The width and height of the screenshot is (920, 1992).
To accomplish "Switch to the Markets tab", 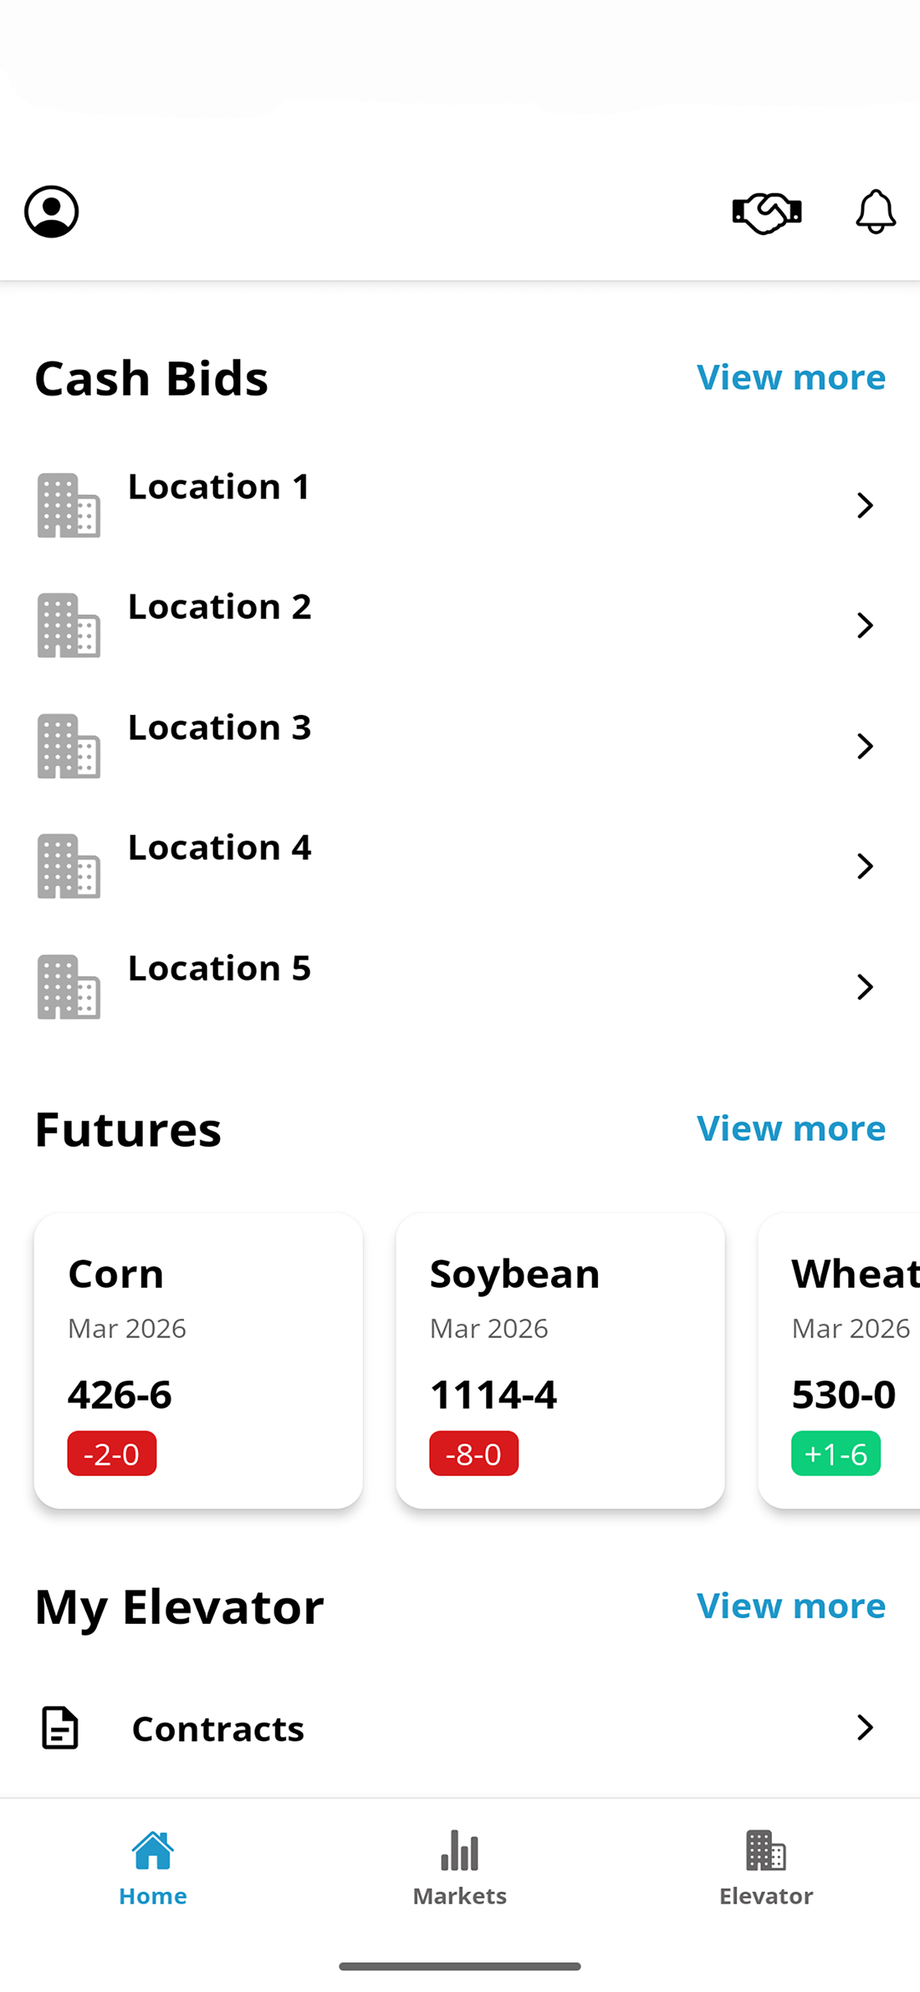I will click(x=460, y=1868).
